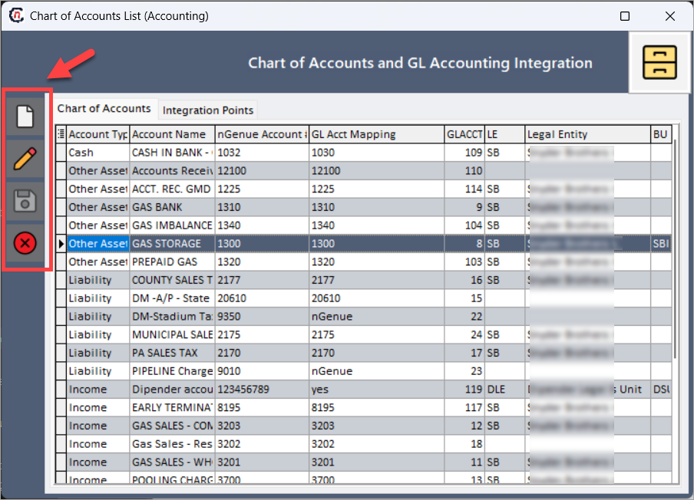694x500 pixels.
Task: Click the vertical scrollbar of the grid
Action: point(675,249)
